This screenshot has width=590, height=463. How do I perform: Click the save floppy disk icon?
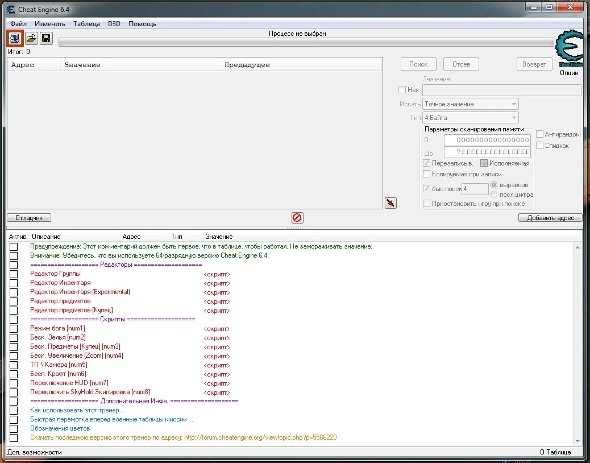(x=46, y=39)
